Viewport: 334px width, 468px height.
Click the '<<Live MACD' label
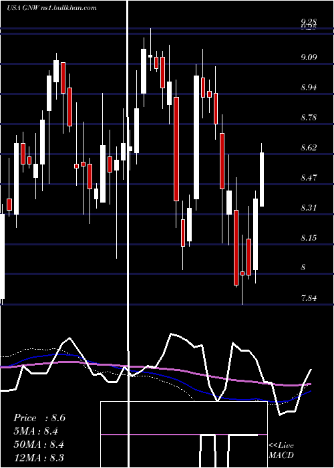click(x=281, y=450)
